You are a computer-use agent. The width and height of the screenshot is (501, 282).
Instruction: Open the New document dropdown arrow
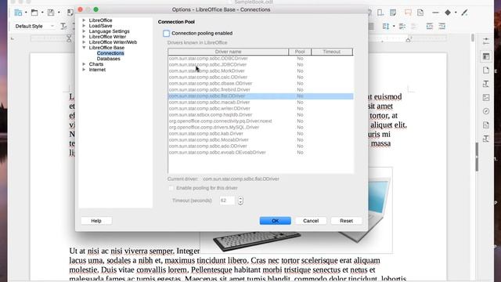coord(26,13)
